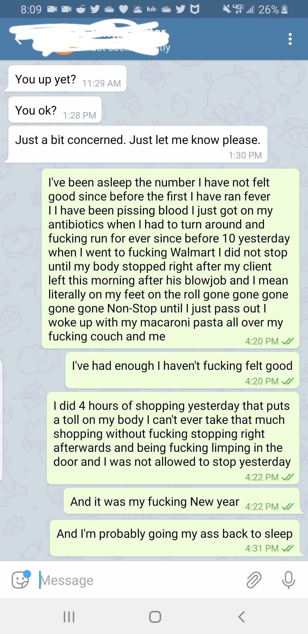308x634 pixels.
Task: Select the "You up yet?" message bubble
Action: tap(67, 79)
